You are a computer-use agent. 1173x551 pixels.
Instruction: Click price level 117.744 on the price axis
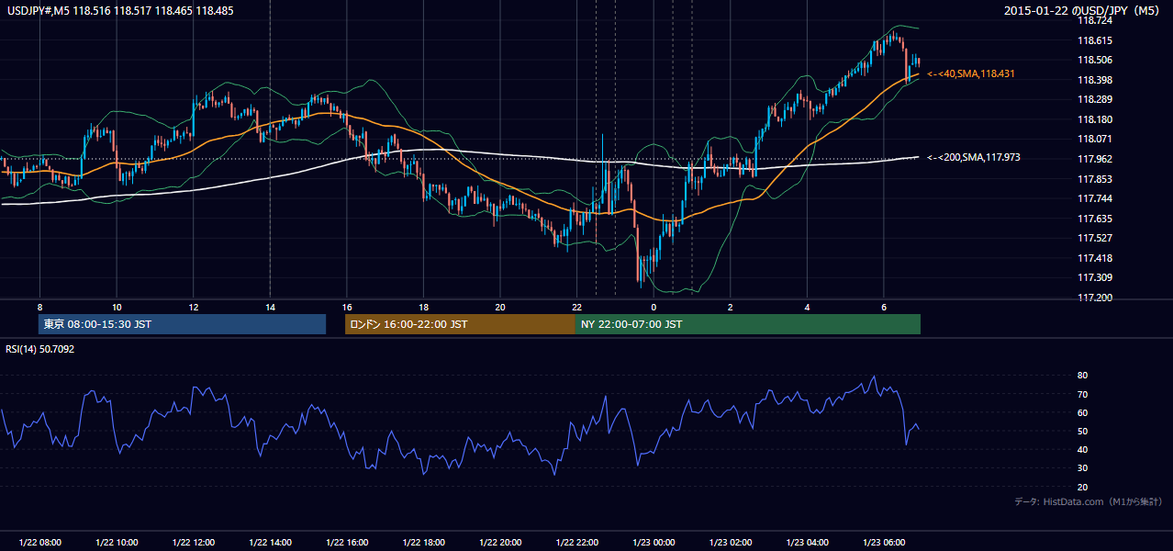point(1094,198)
